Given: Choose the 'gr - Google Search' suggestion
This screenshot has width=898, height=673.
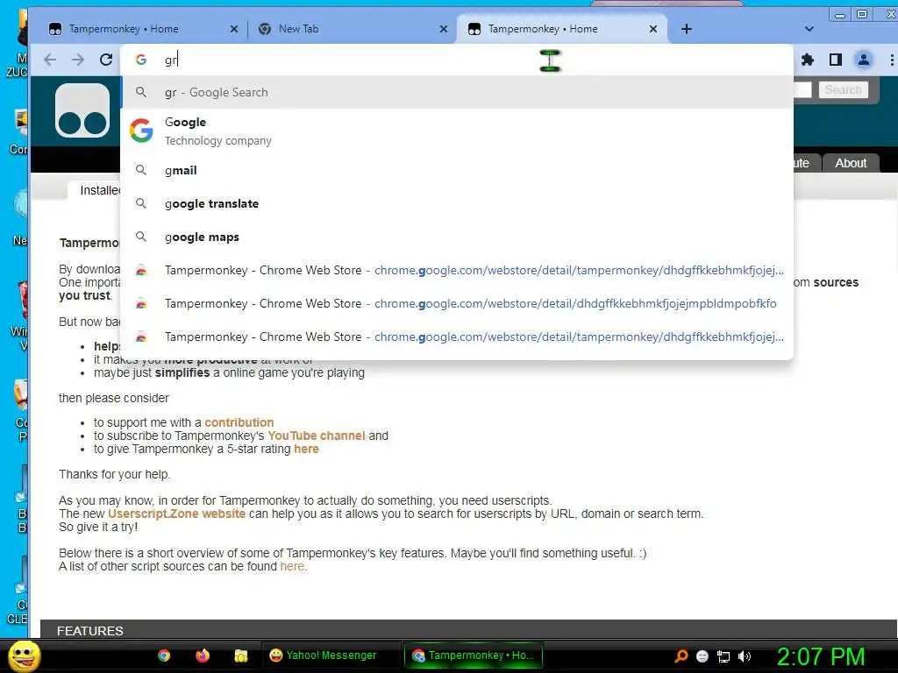Looking at the screenshot, I should pyautogui.click(x=457, y=92).
